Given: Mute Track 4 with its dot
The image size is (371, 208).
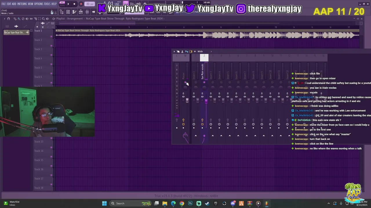Looking at the screenshot, I should (x=52, y=64).
